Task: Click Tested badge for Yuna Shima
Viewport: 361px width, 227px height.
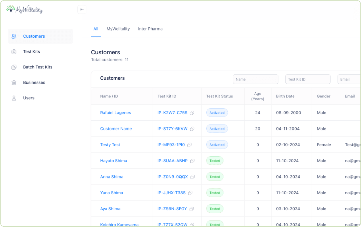Action: click(215, 193)
